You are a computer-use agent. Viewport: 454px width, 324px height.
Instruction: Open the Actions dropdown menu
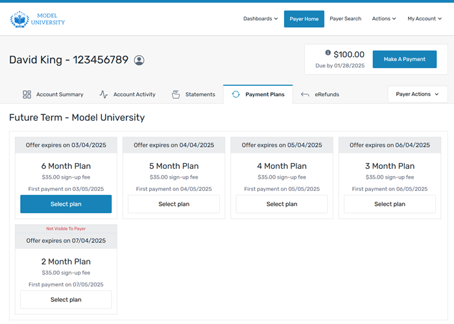(x=383, y=19)
